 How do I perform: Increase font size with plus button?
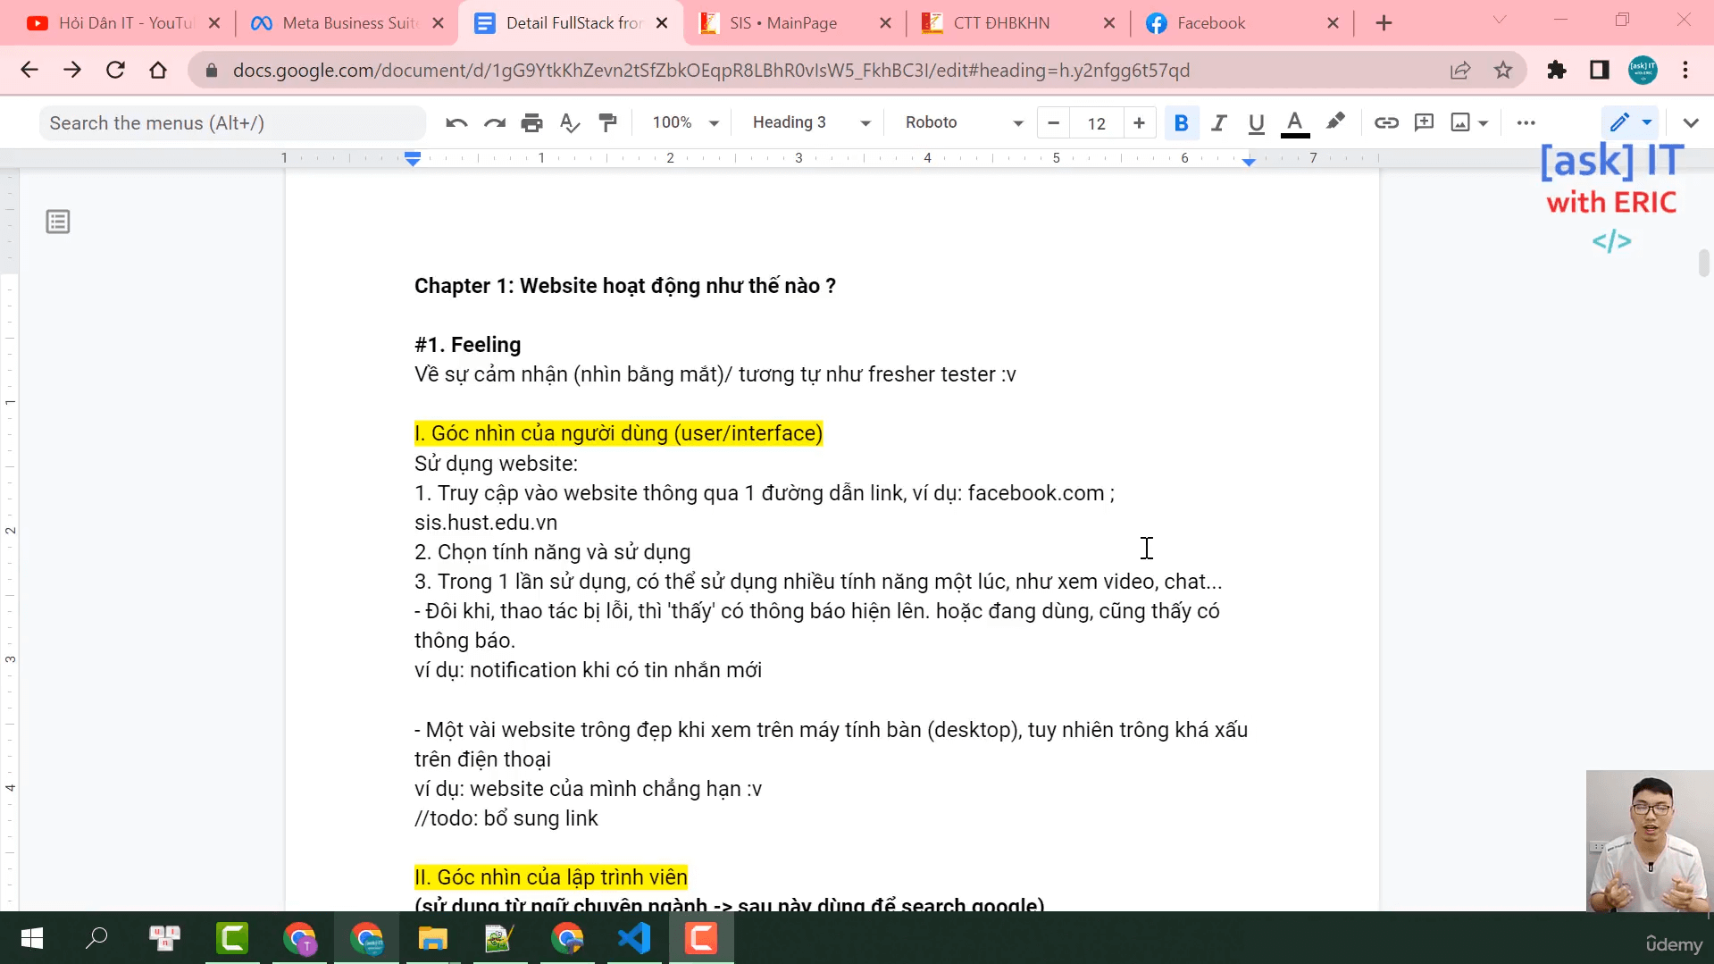click(1139, 123)
